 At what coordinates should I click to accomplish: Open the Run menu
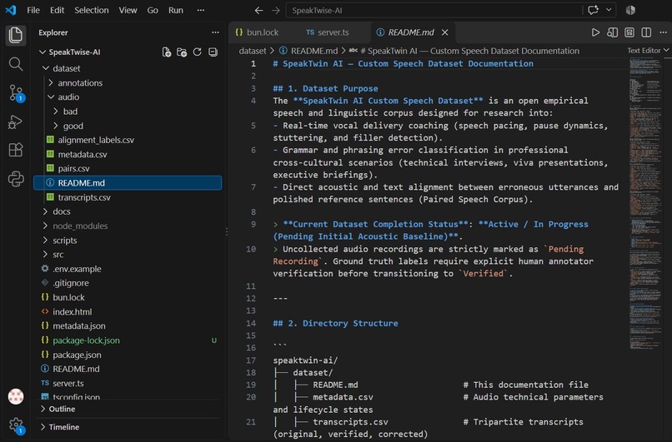(176, 10)
